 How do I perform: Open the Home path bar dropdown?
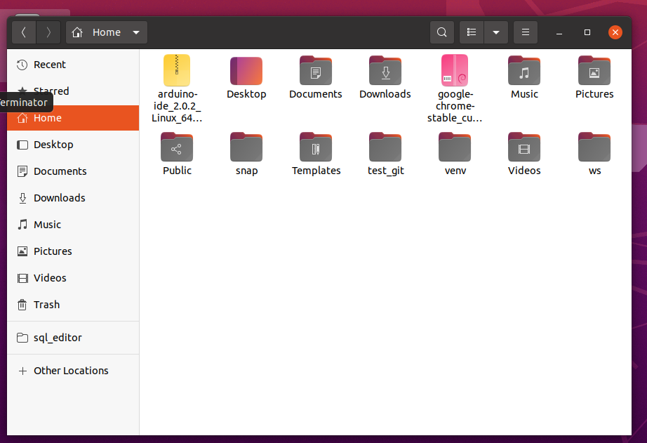(x=136, y=32)
